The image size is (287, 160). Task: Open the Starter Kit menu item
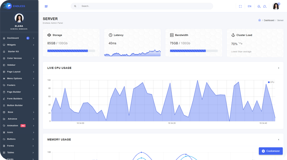click(13, 52)
